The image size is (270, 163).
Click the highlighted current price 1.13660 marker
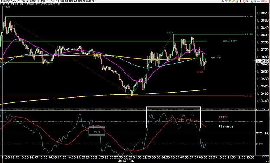262,61
